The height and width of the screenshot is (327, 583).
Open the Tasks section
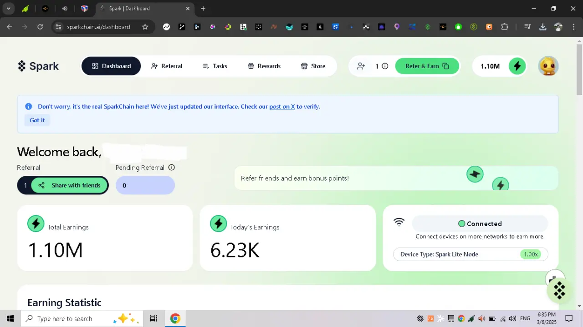[215, 66]
